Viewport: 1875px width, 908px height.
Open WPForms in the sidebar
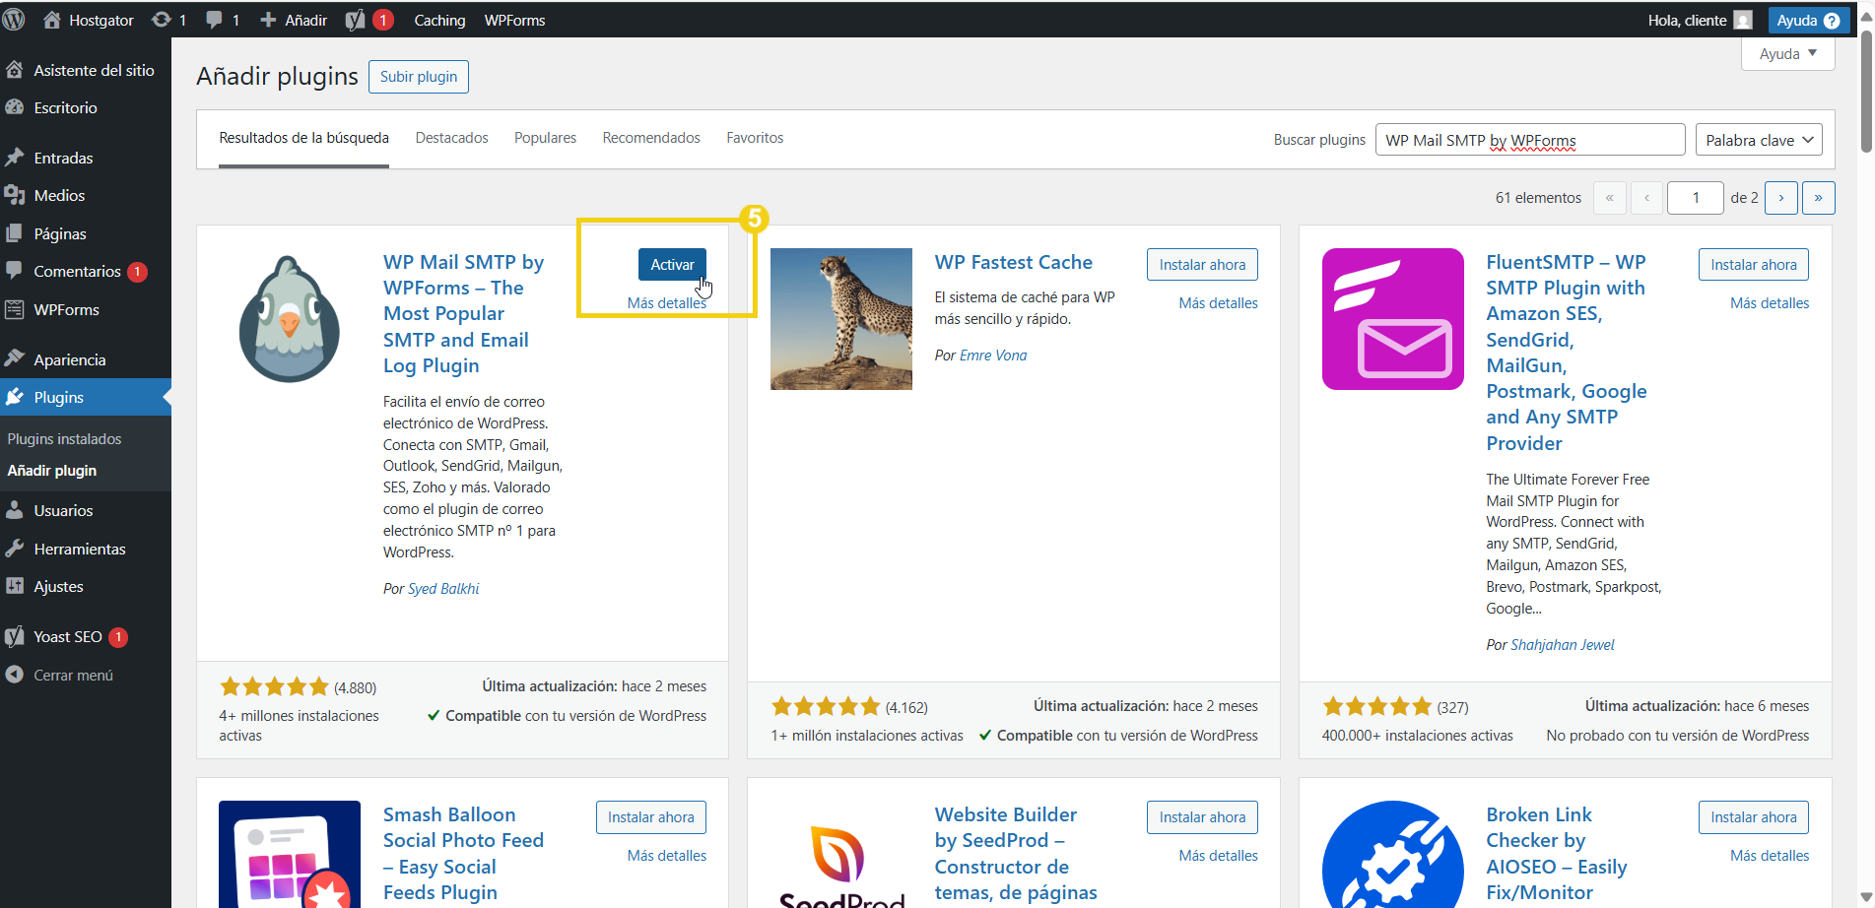pyautogui.click(x=86, y=309)
